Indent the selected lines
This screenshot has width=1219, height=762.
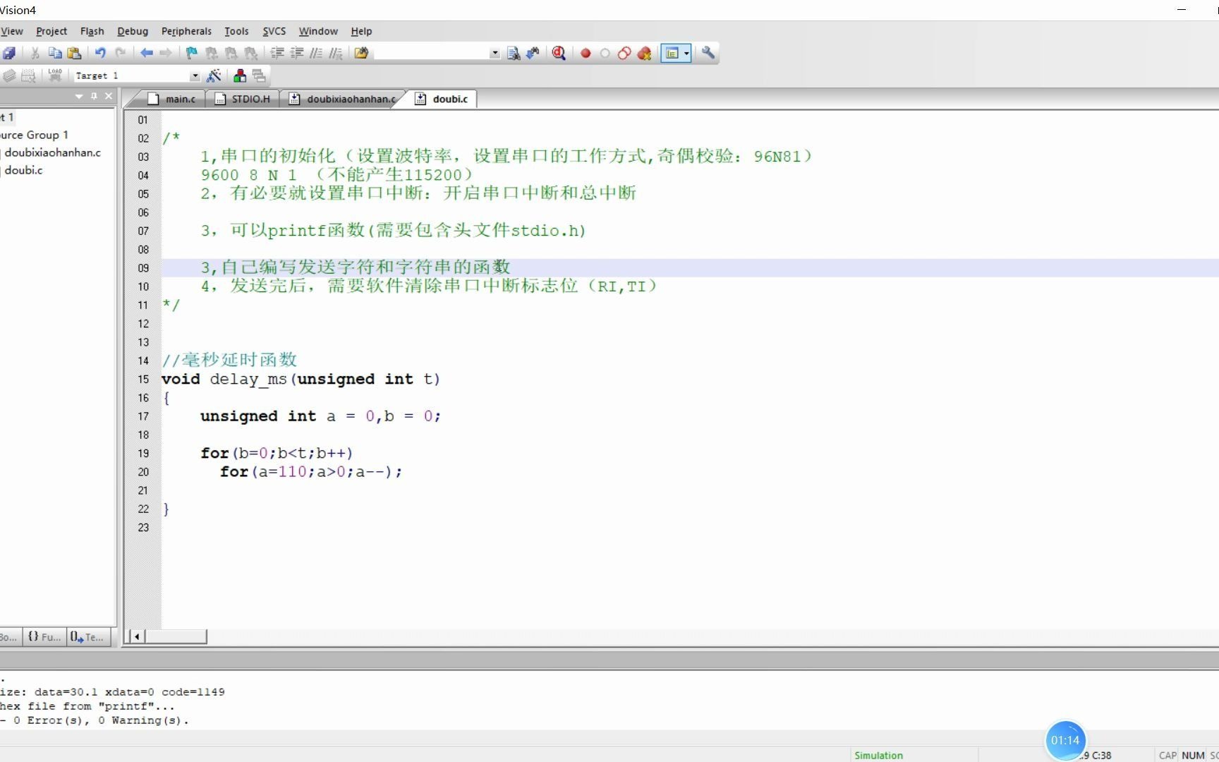277,53
